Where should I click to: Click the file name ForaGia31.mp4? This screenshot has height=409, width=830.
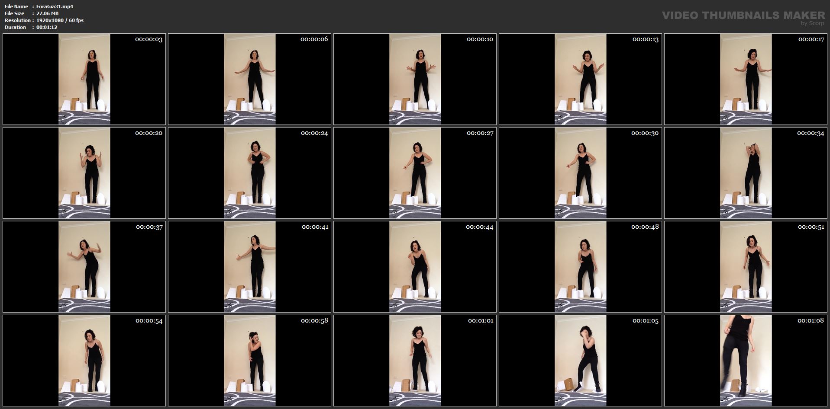(55, 6)
